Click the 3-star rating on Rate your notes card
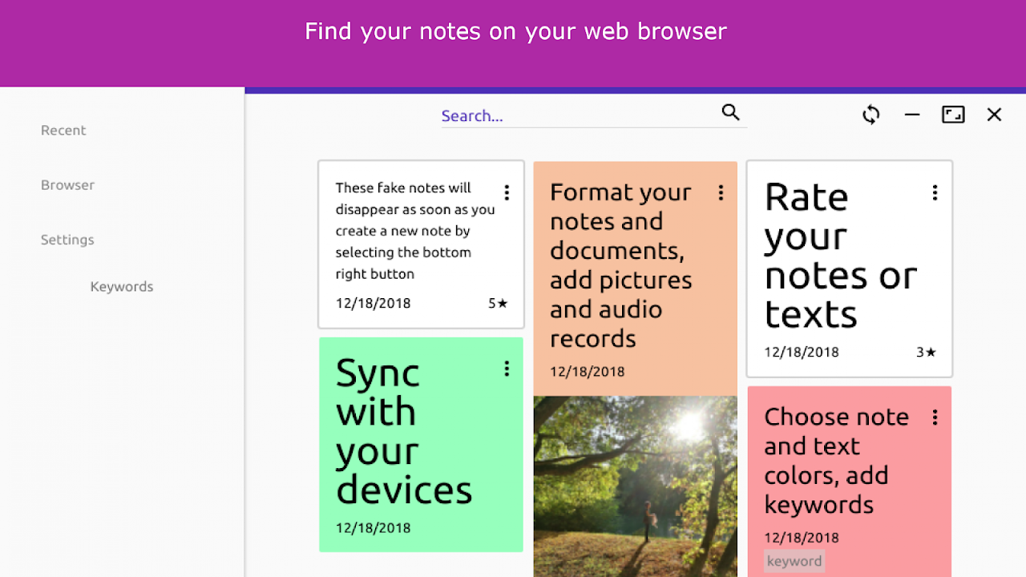The height and width of the screenshot is (577, 1026). coord(926,352)
